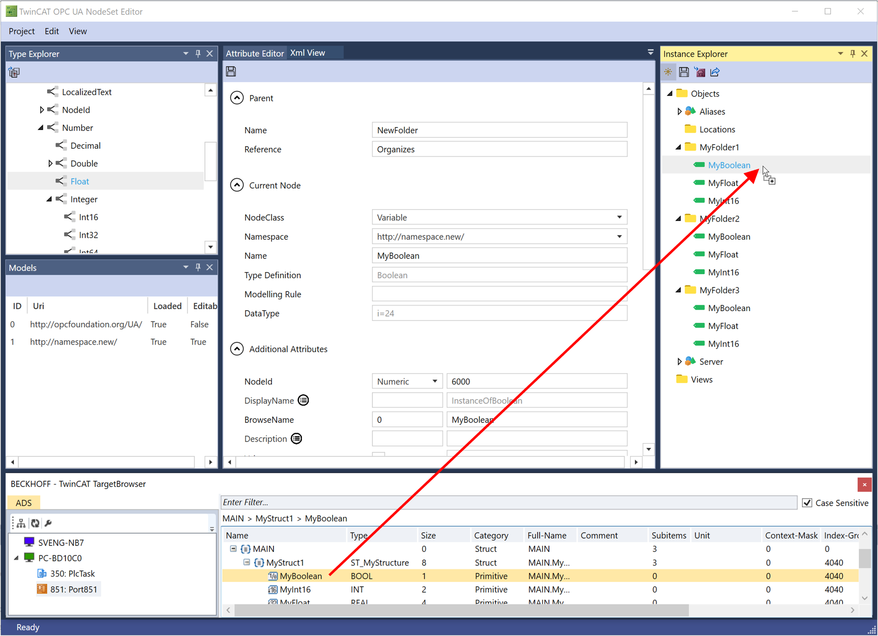The image size is (878, 636).
Task: Click the network tree icon in TargetBrowser toolbar
Action: (x=21, y=523)
